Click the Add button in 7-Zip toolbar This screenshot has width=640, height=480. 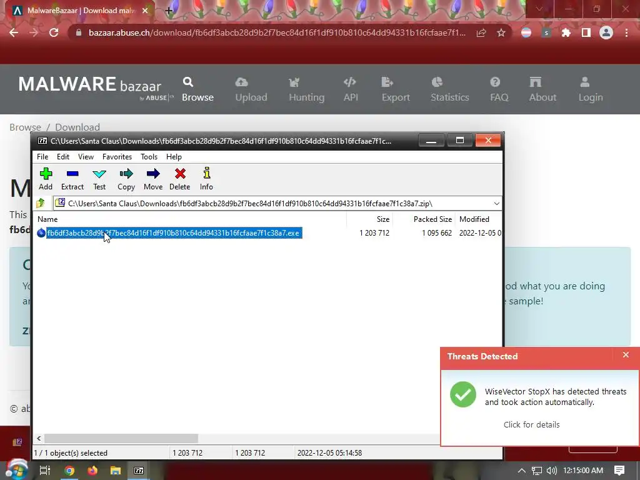[x=46, y=179]
